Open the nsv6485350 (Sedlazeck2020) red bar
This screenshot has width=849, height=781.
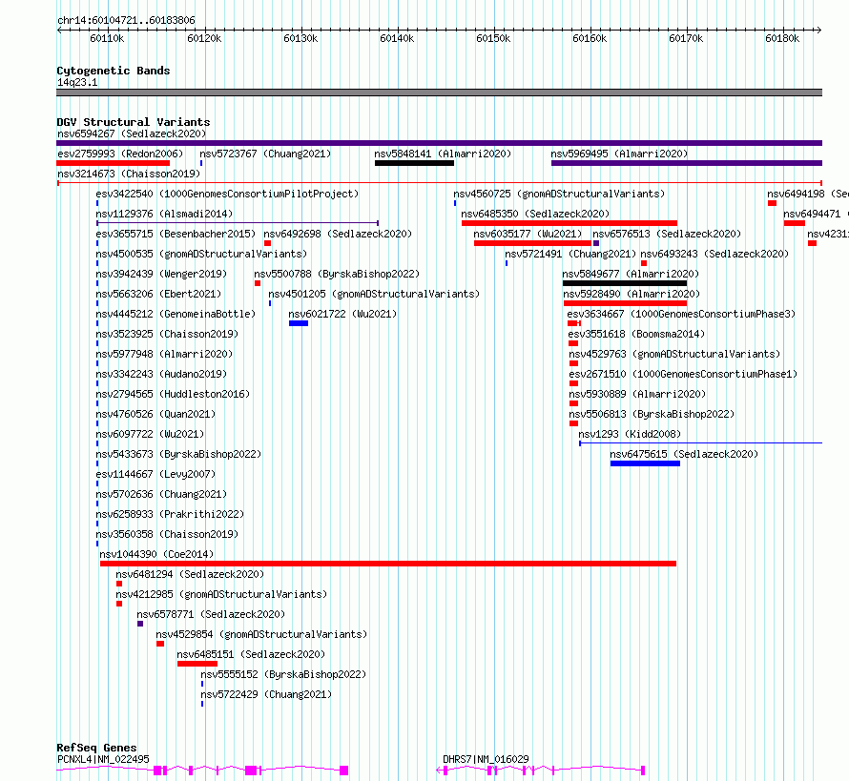569,223
